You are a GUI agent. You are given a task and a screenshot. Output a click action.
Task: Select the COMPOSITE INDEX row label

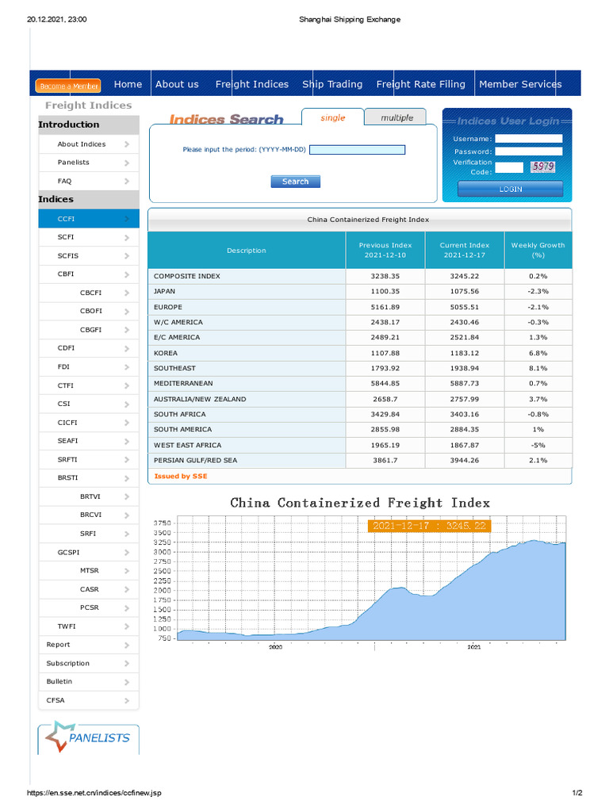point(187,276)
